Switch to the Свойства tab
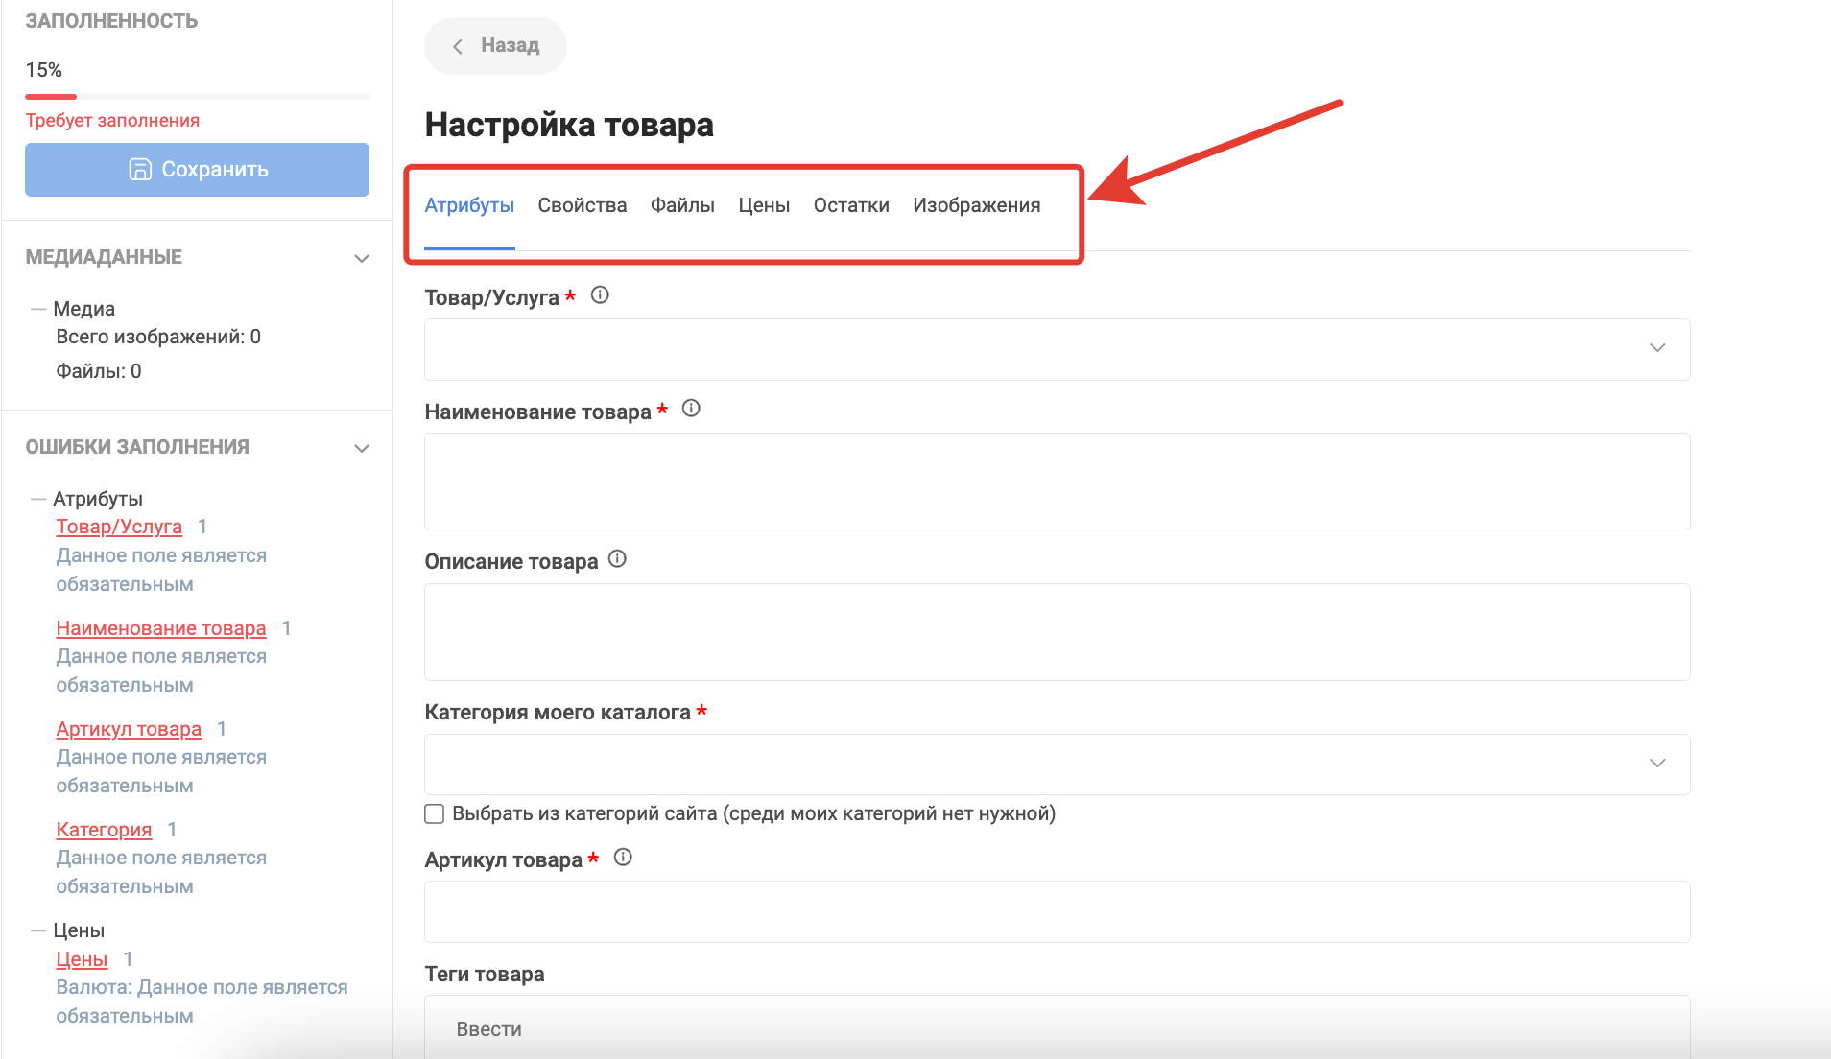Viewport: 1831px width, 1059px height. coord(582,205)
